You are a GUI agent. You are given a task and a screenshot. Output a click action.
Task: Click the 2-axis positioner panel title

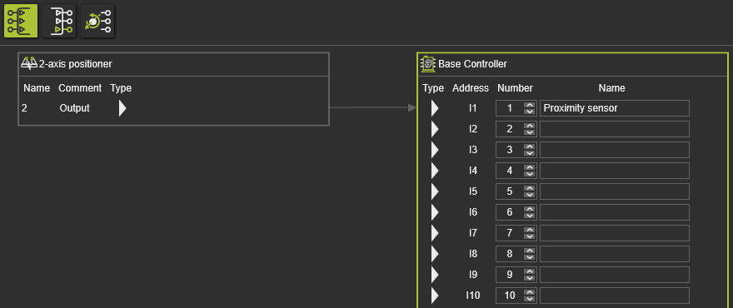75,64
